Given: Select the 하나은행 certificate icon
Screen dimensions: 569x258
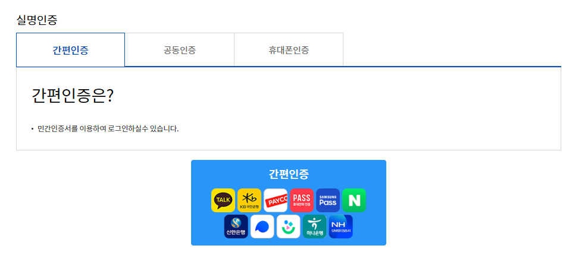Looking at the screenshot, I should [x=315, y=226].
